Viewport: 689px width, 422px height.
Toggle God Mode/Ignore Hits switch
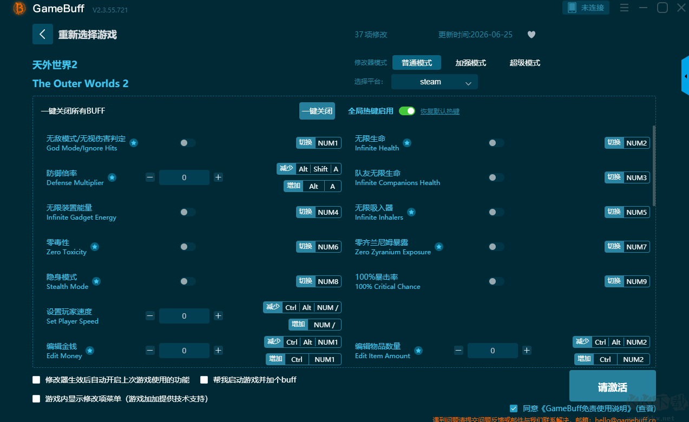[x=188, y=143]
